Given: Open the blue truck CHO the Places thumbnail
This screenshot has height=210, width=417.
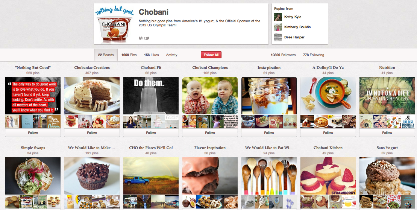Looking at the screenshot, I should point(151,176).
